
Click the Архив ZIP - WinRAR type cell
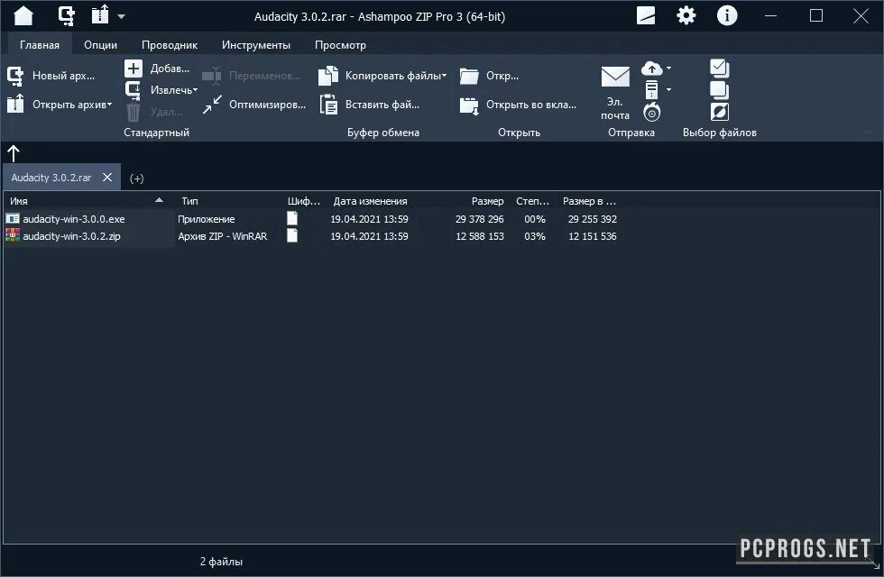click(223, 236)
